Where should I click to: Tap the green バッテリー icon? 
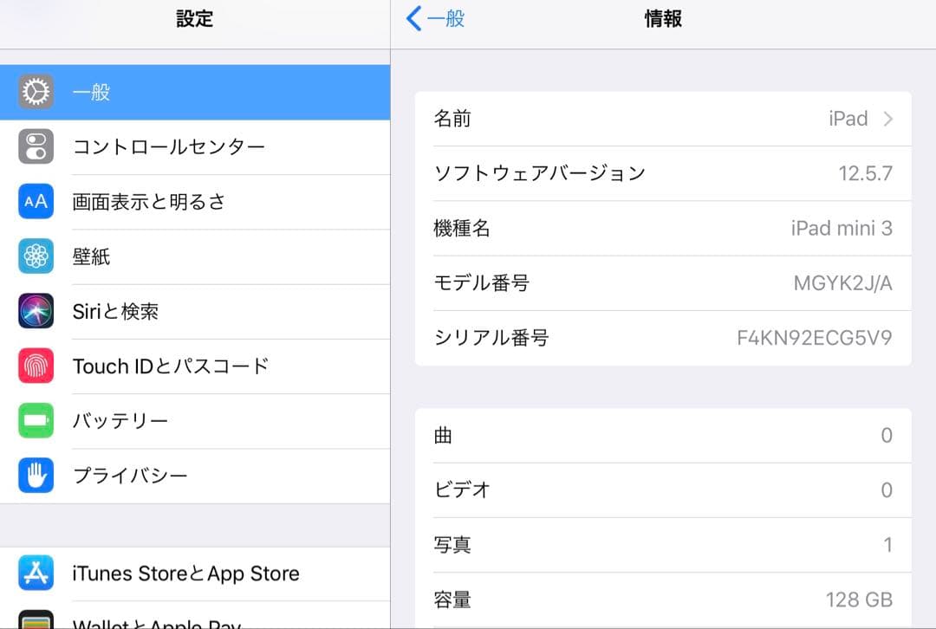pyautogui.click(x=36, y=420)
